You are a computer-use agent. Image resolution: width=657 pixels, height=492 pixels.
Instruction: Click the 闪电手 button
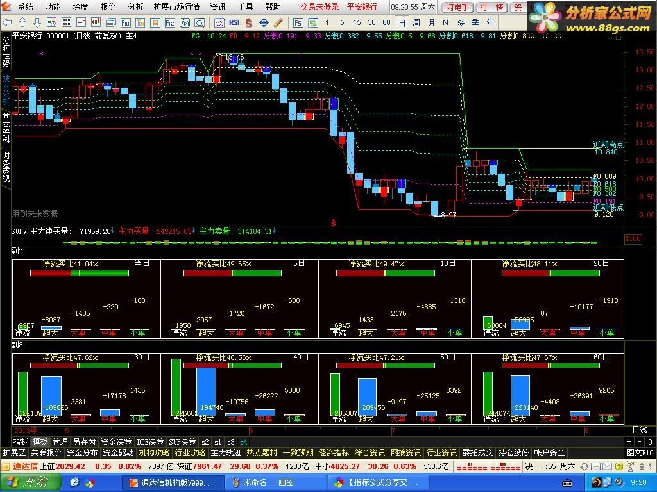(457, 7)
